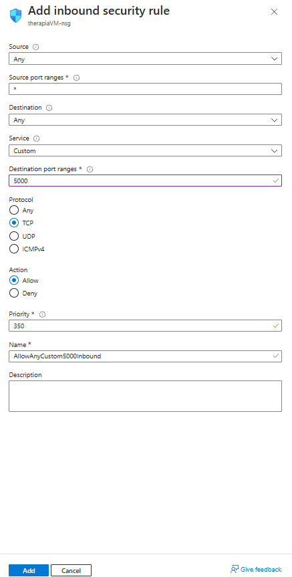Screen dimensions: 292x577
Task: Open the Service dropdown showing Custom
Action: (x=145, y=150)
